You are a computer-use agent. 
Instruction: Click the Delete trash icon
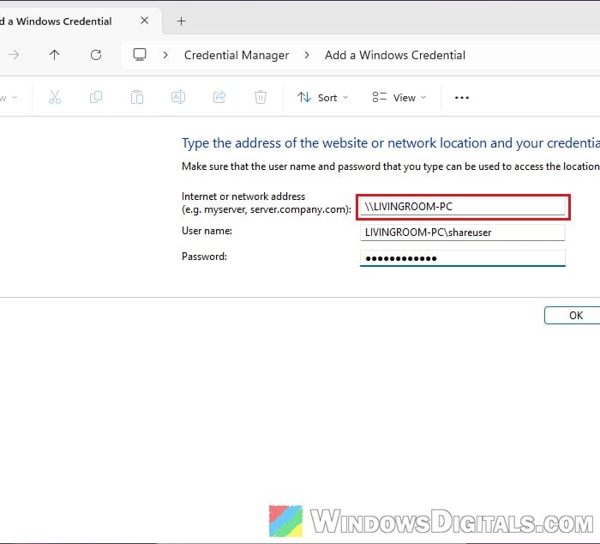[261, 97]
